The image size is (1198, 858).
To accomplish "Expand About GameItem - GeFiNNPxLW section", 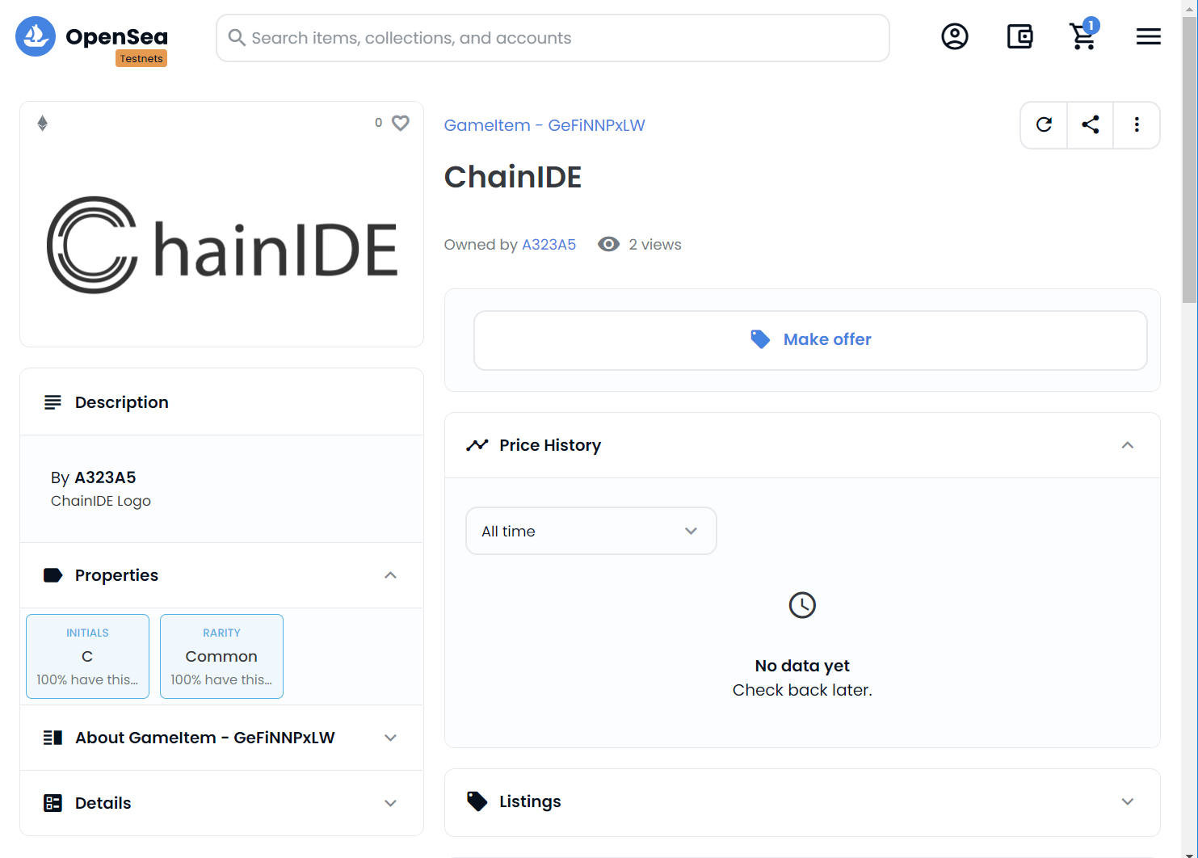I will tap(390, 738).
